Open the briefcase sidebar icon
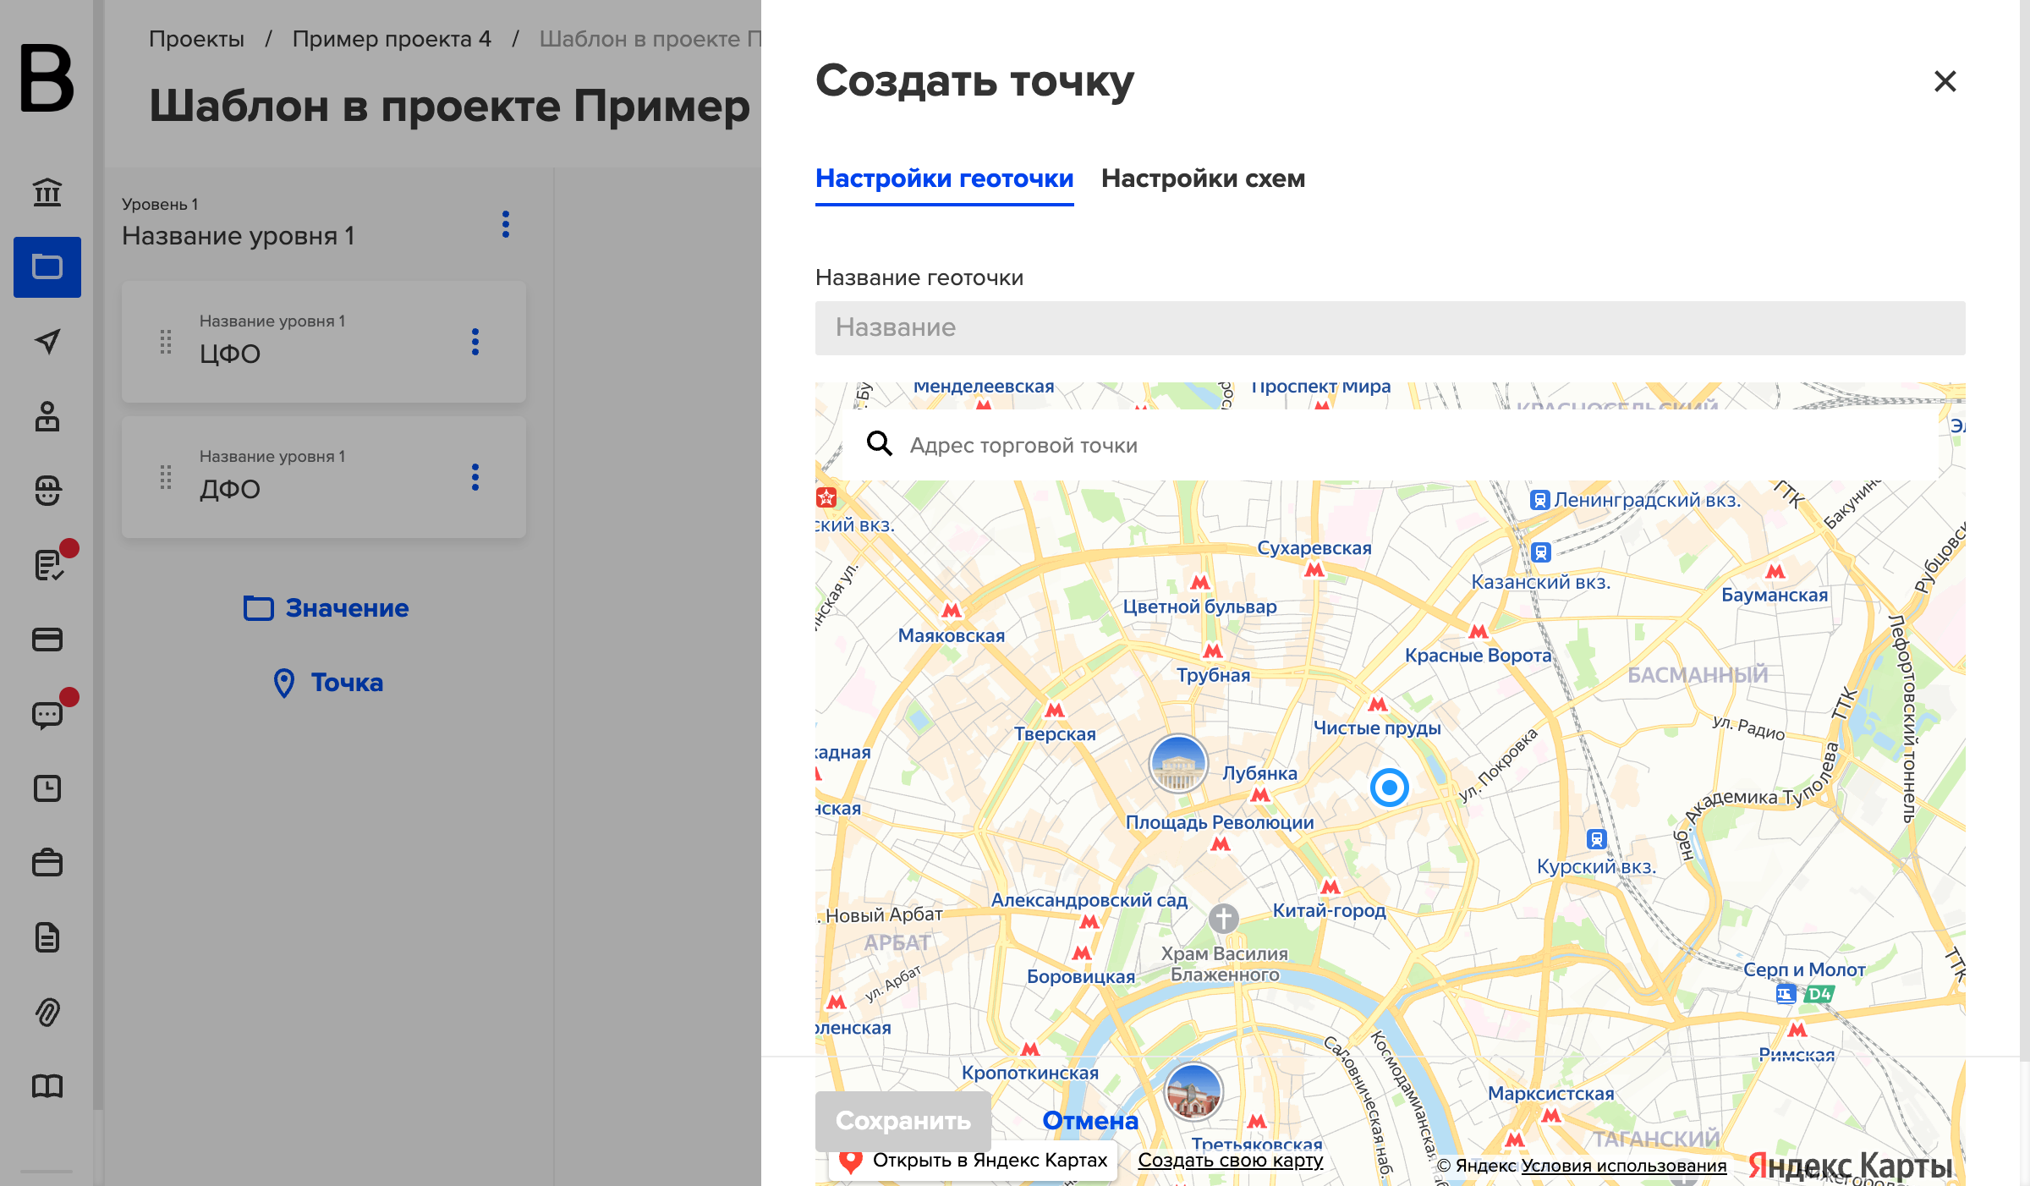 point(47,863)
